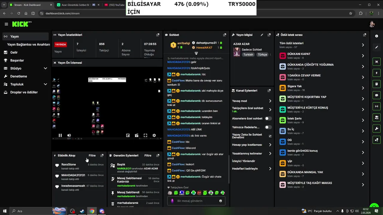Click Filtre in Etkinlik Akışı panel
The height and width of the screenshot is (215, 383).
(x=92, y=156)
